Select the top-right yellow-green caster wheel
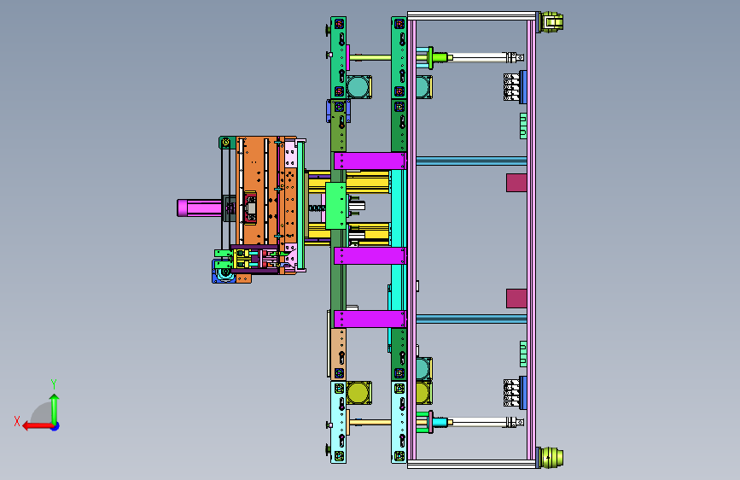Viewport: 740px width, 480px height. pyautogui.click(x=551, y=22)
